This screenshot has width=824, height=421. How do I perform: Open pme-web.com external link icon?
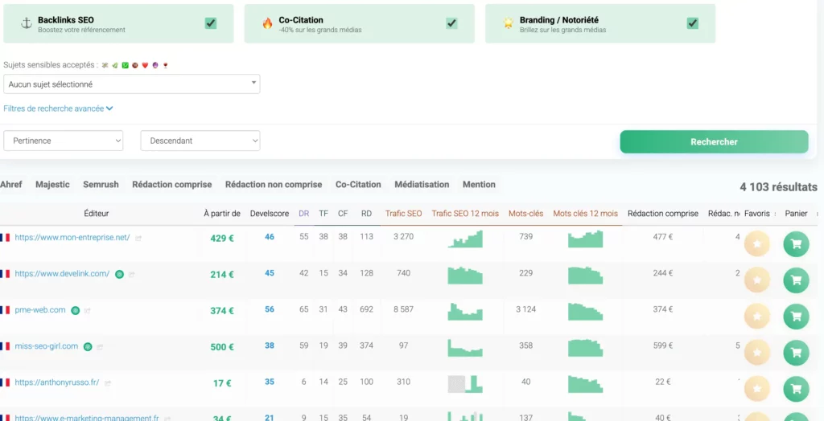tap(88, 311)
